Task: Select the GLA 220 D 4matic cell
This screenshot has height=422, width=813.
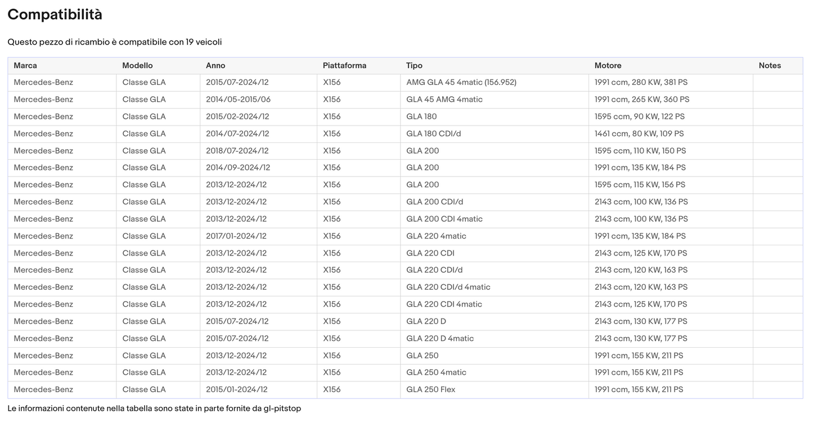Action: (x=439, y=339)
